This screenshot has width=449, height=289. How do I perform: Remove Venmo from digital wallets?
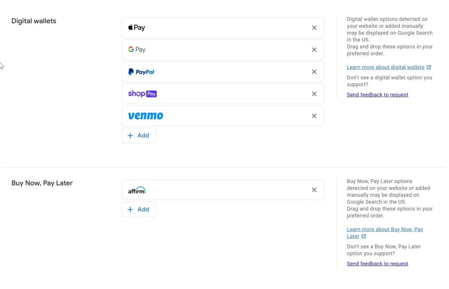click(x=314, y=116)
